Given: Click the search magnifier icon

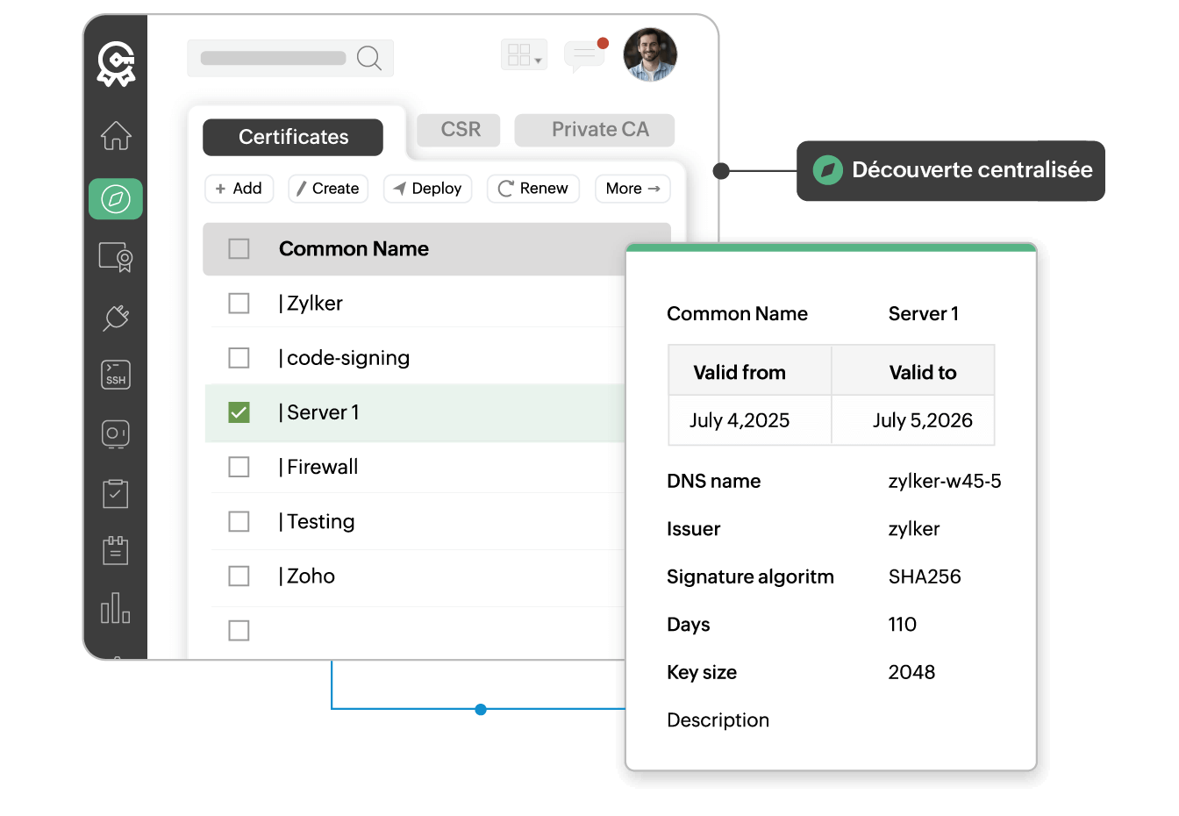Looking at the screenshot, I should pos(369,58).
